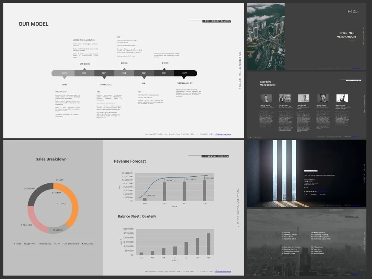Open the email link on financial overview slide
This screenshot has width=372, height=279.
pyautogui.click(x=223, y=272)
